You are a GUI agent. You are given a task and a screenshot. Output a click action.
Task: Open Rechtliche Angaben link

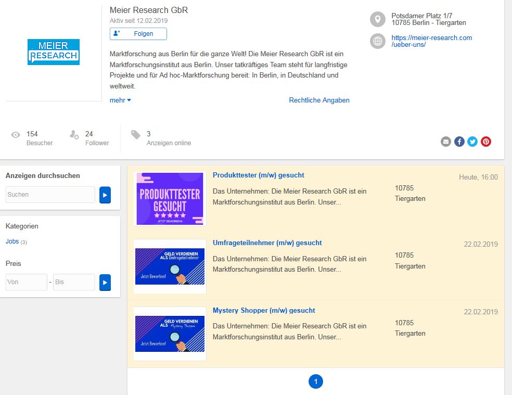pyautogui.click(x=319, y=100)
